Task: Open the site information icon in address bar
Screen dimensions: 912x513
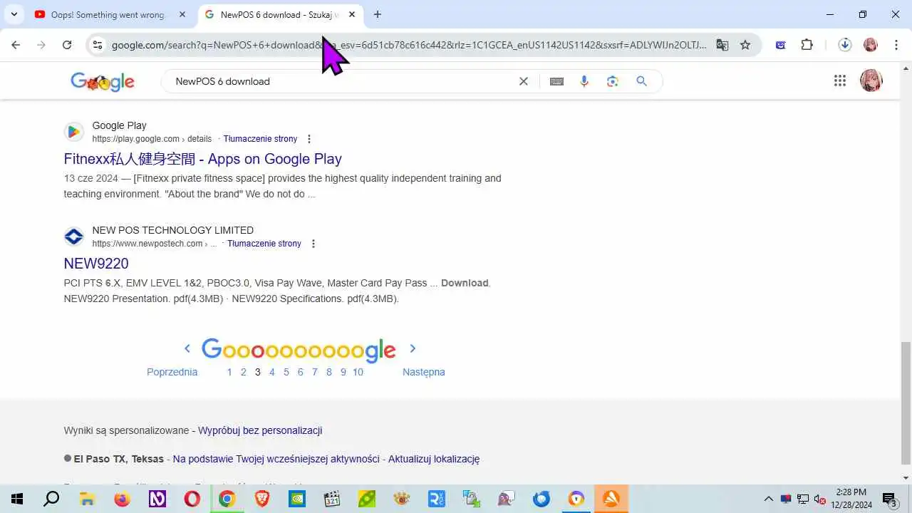Action: point(98,45)
